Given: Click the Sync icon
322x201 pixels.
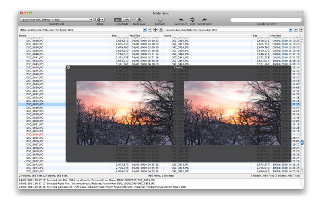Looking at the screenshot, I should [x=192, y=20].
